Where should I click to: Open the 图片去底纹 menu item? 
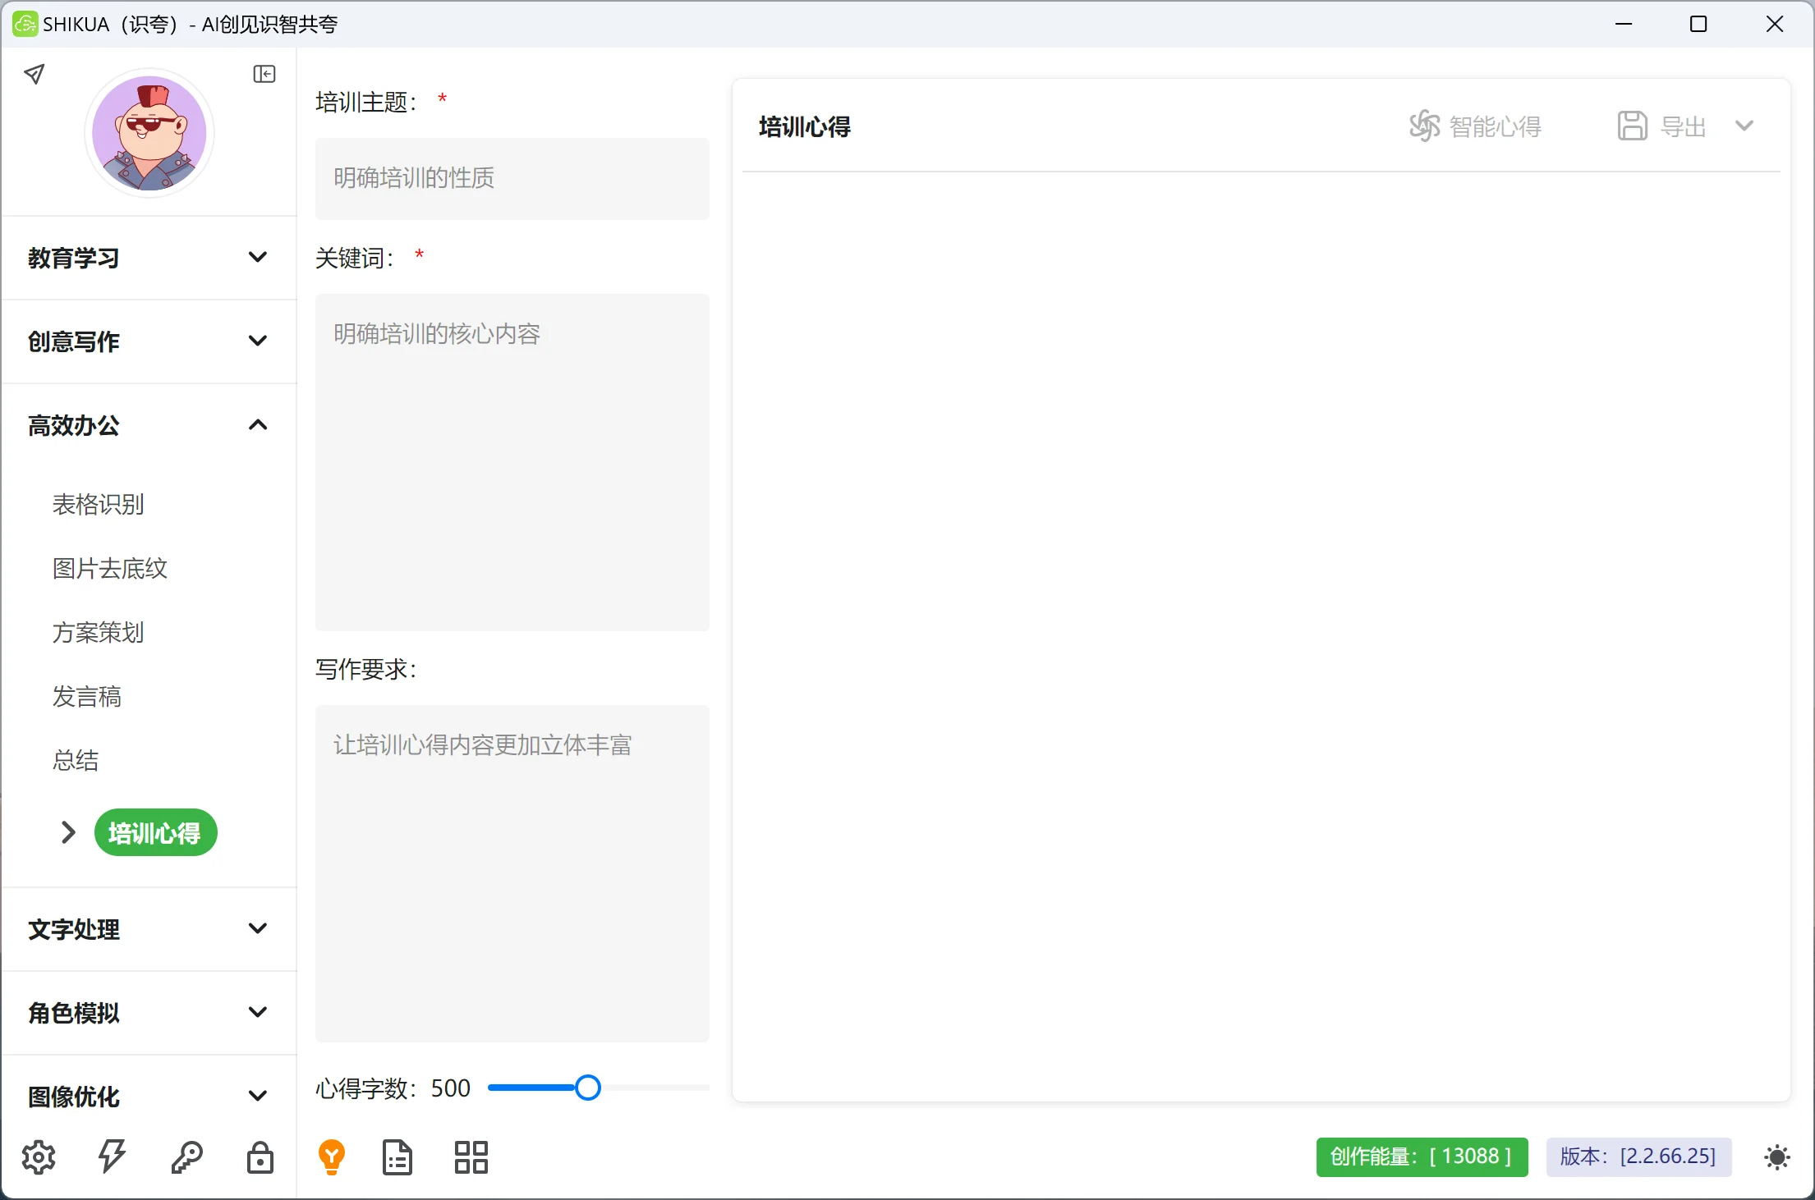110,568
